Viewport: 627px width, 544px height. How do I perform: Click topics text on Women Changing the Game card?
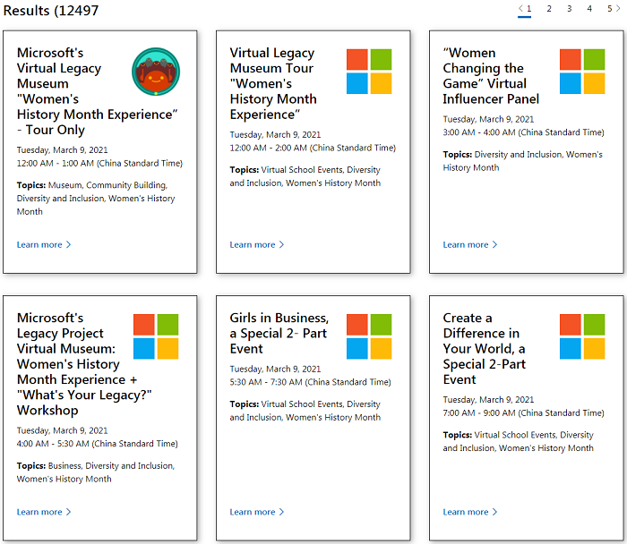[x=522, y=161]
